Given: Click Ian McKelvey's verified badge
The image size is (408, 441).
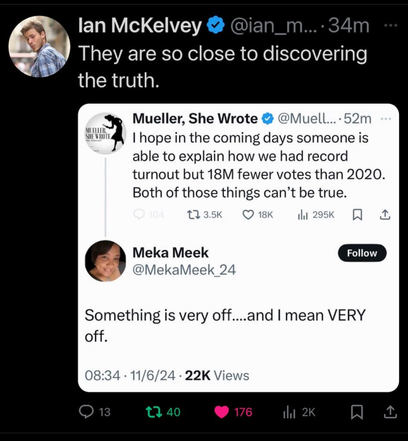Looking at the screenshot, I should 216,27.
